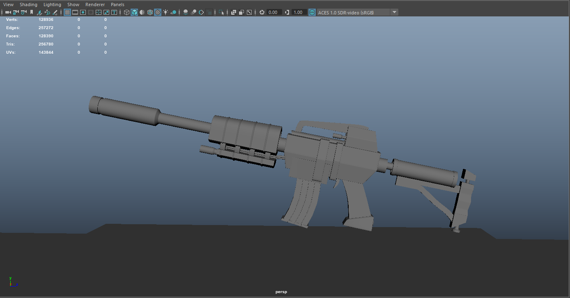Click the Exposure value field showing 0.00
The image size is (570, 298).
273,12
